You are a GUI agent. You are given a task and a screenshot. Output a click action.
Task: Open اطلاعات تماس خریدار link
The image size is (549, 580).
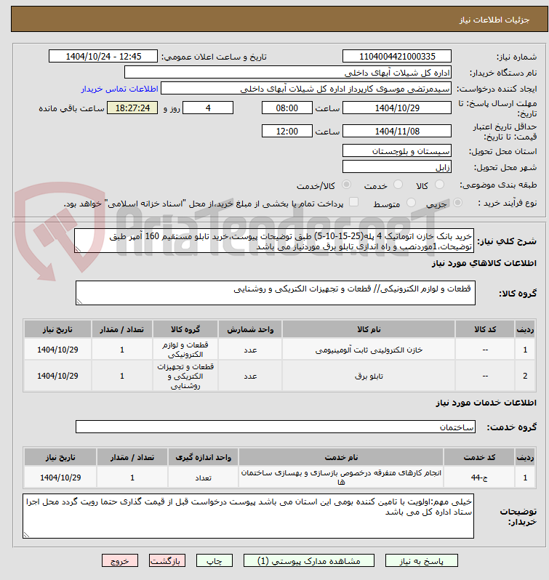119,89
